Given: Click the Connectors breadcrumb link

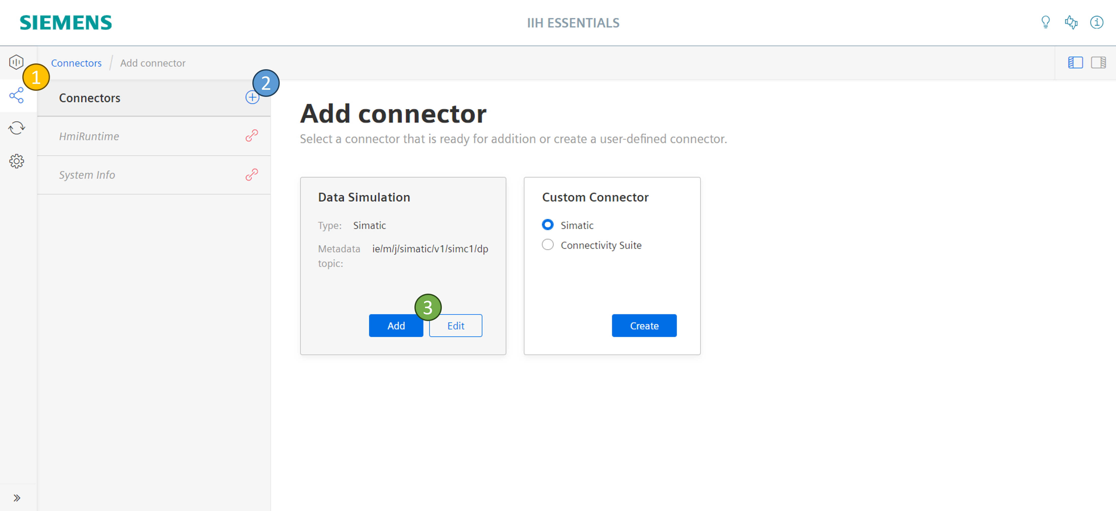Looking at the screenshot, I should click(76, 63).
